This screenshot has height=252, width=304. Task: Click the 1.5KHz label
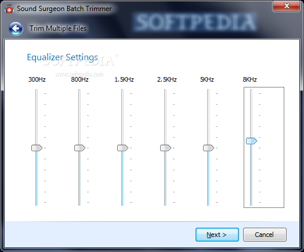pyautogui.click(x=124, y=79)
